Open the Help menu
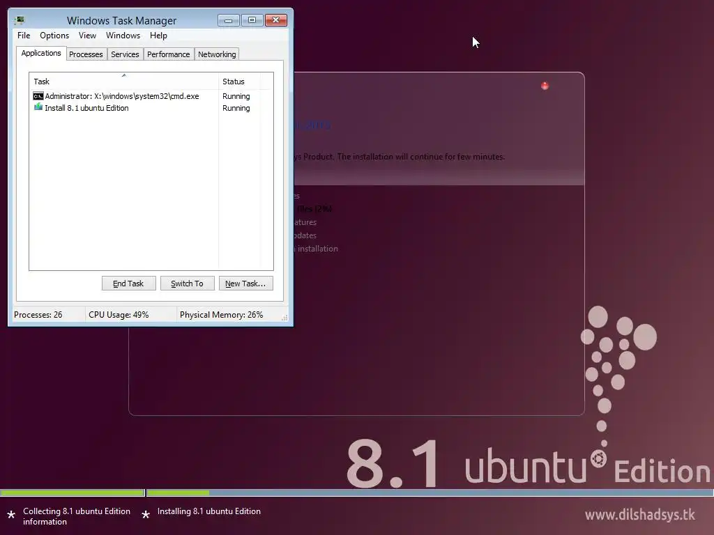This screenshot has width=714, height=535. (x=158, y=36)
